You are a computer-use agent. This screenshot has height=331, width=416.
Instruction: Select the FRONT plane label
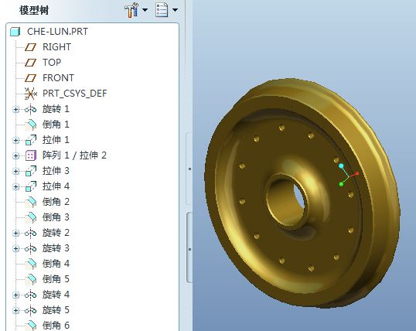coord(58,78)
